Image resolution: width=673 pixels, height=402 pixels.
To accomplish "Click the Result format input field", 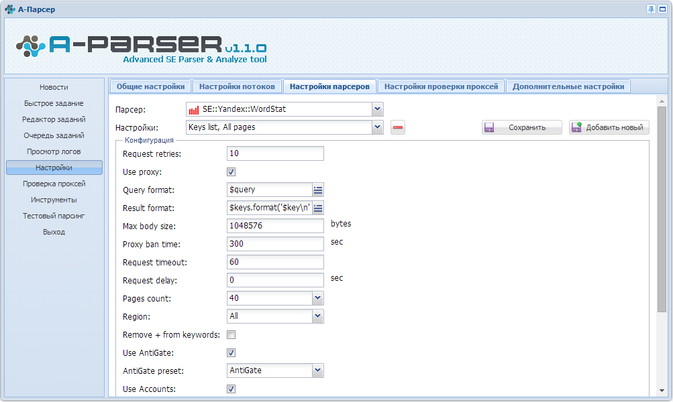I will (270, 208).
